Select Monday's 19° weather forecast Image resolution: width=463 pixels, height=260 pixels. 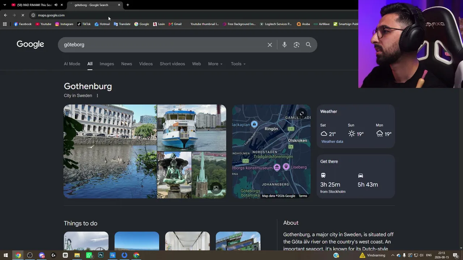point(384,130)
